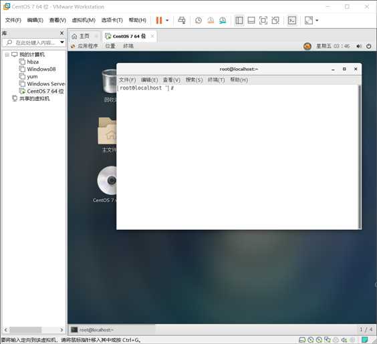Open snapshot manager icon
Image resolution: width=377 pixels, height=344 pixels.
click(x=223, y=21)
